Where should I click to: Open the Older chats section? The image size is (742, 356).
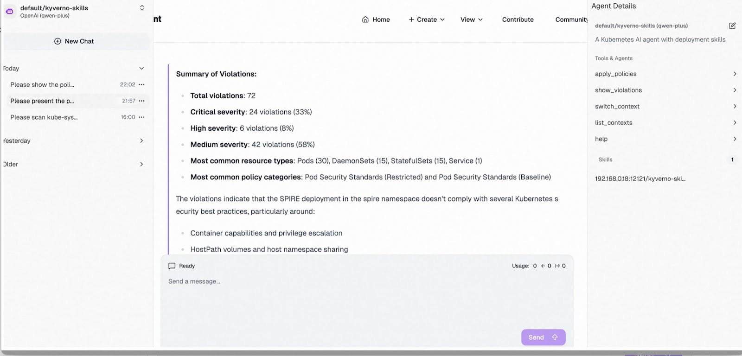(141, 164)
